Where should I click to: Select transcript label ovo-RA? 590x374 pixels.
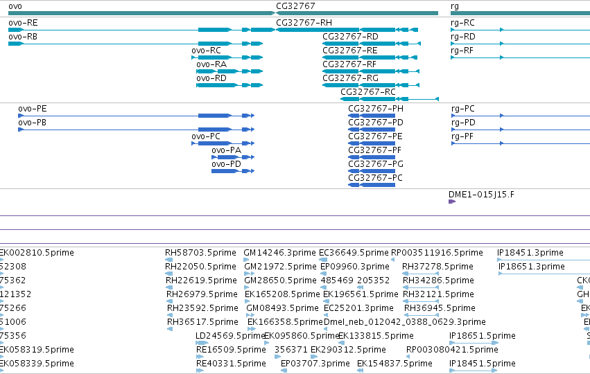[x=211, y=64]
